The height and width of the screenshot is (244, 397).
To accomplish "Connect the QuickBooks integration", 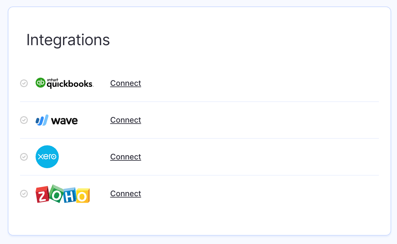I will pos(125,83).
